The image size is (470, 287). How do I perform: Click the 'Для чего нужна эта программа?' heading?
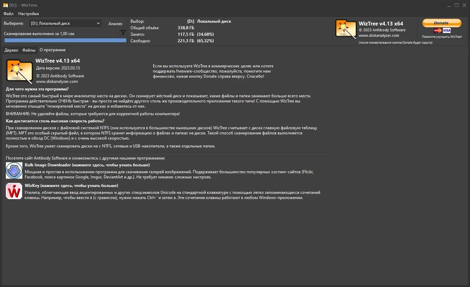click(x=37, y=89)
